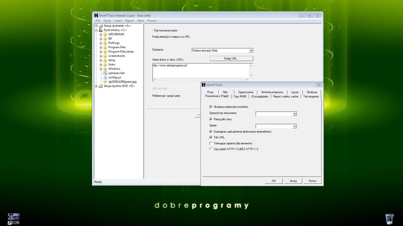This screenshot has height=226, width=403.
Task: Toggle the Triki URL checkbox
Action: coord(211,137)
